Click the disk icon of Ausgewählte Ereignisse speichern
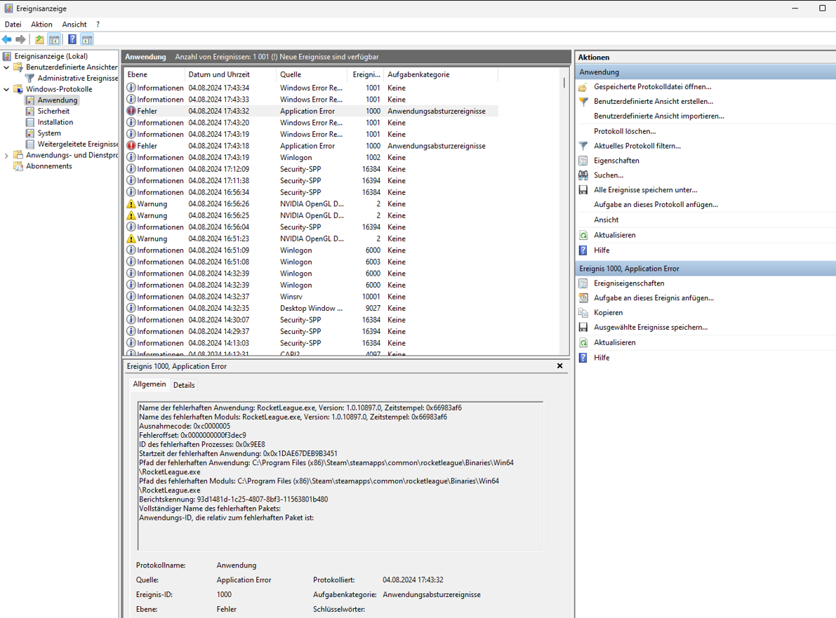Image resolution: width=836 pixels, height=618 pixels. click(583, 327)
